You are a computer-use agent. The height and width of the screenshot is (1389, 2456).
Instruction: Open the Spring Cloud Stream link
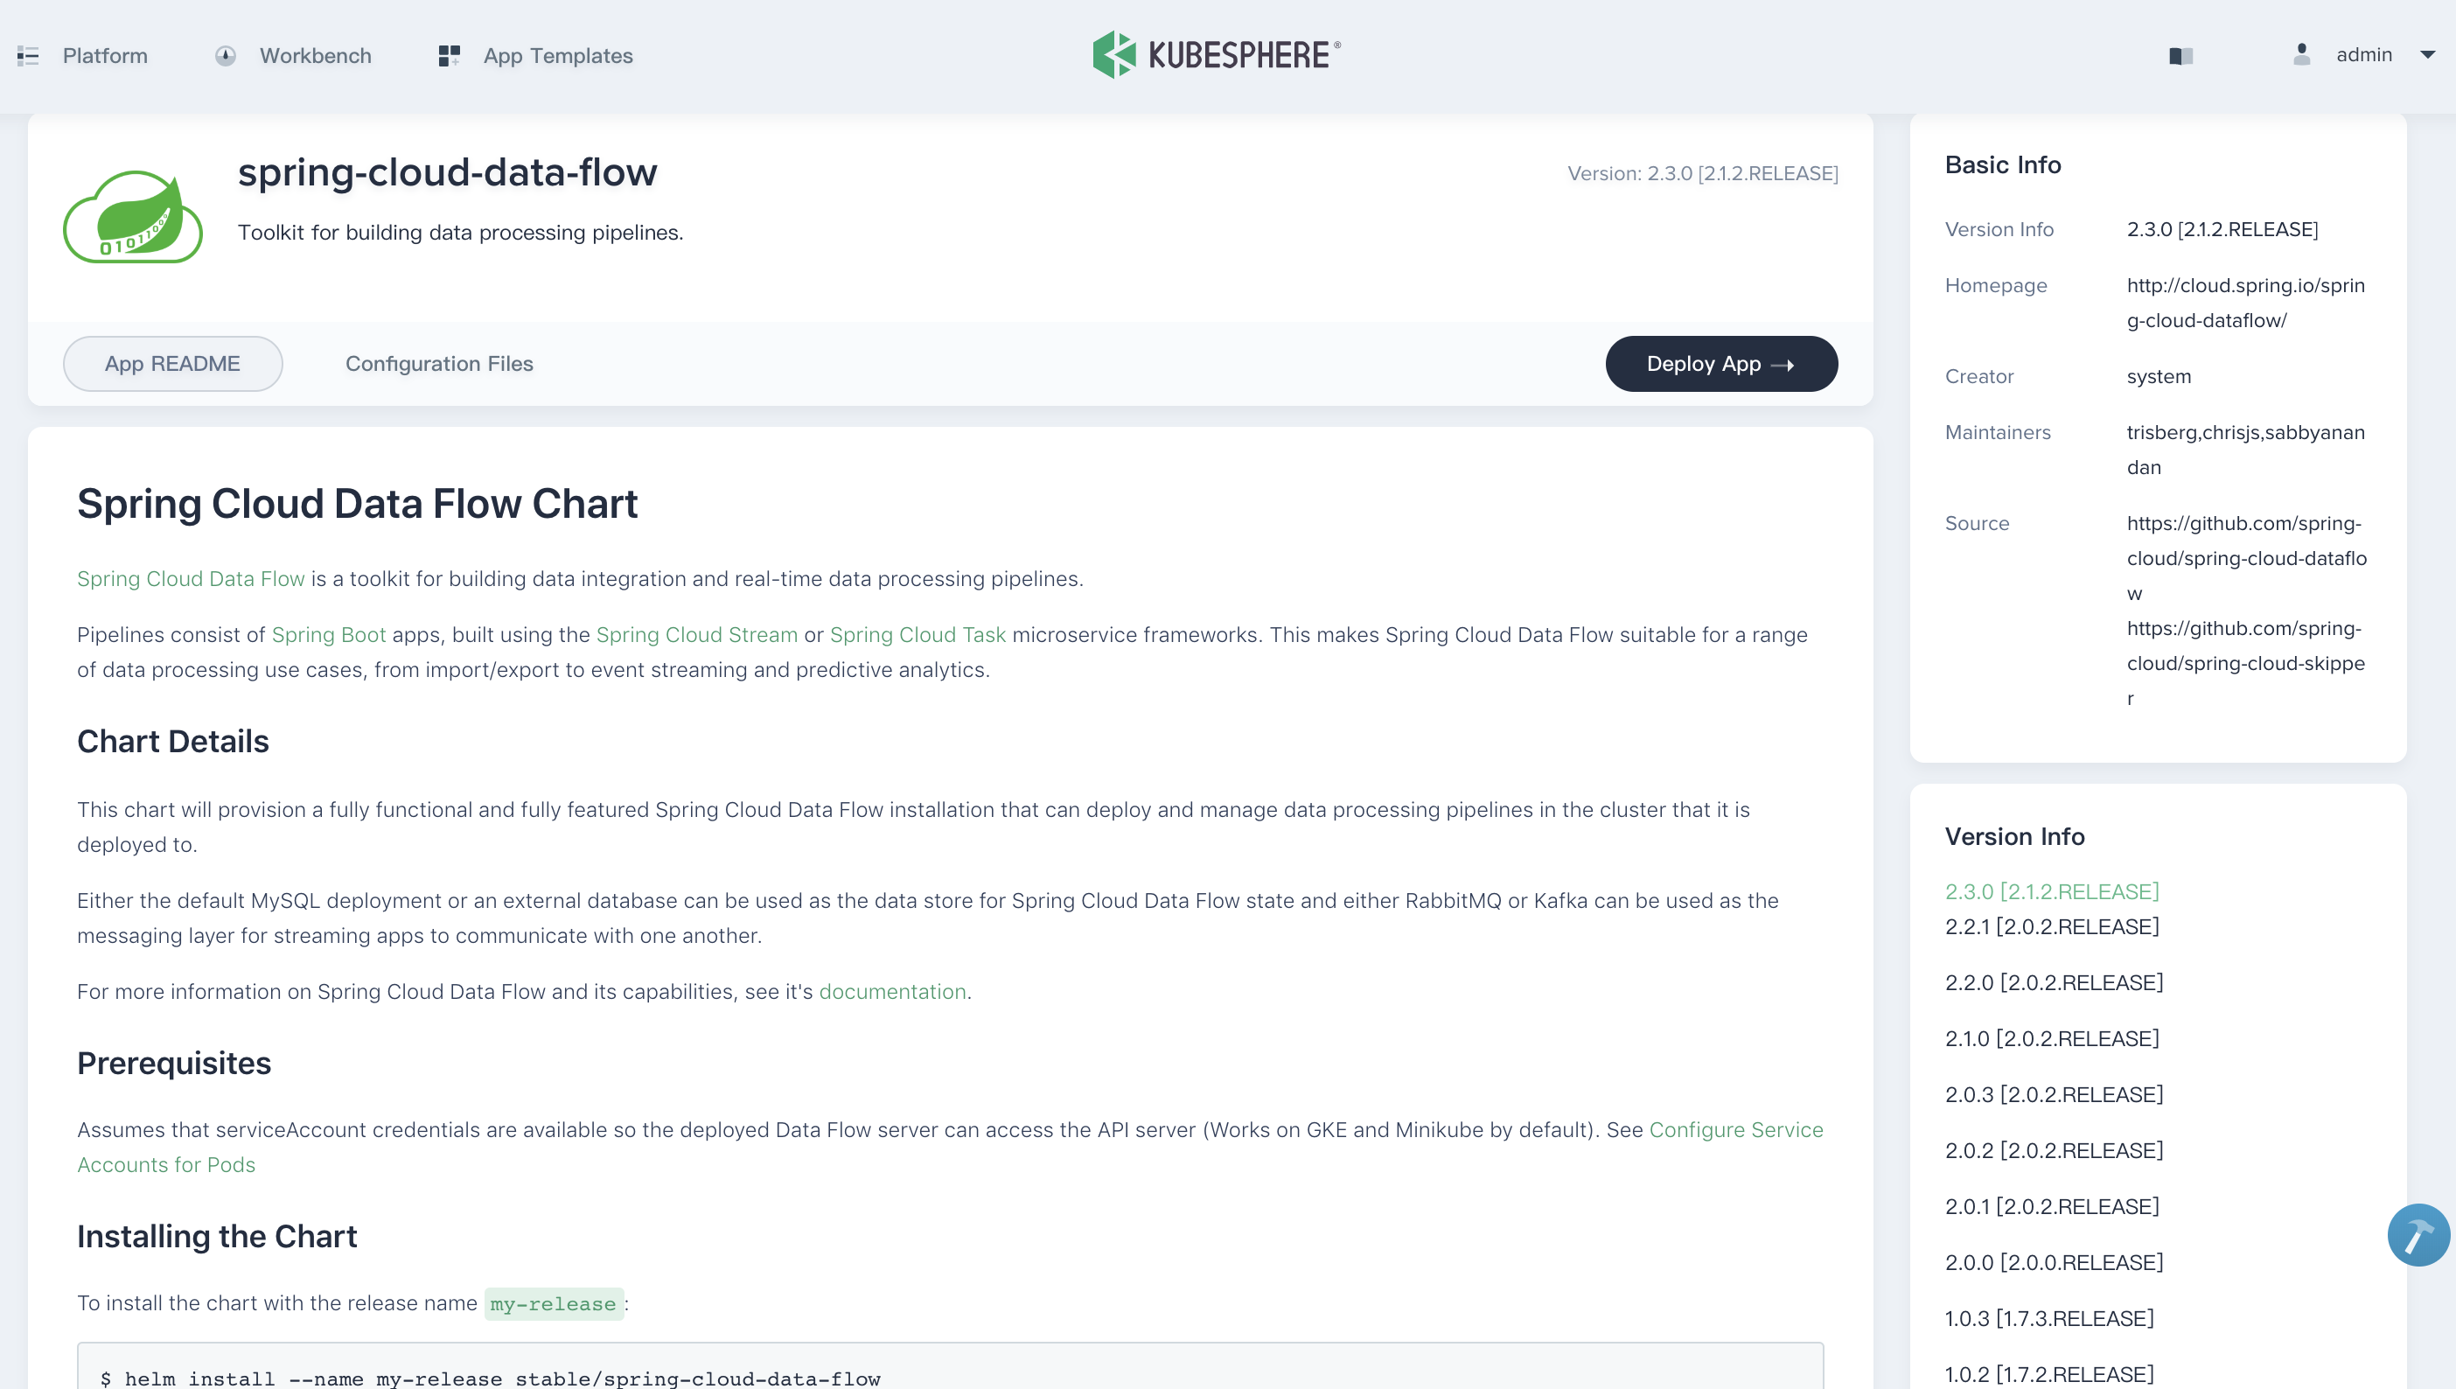696,634
